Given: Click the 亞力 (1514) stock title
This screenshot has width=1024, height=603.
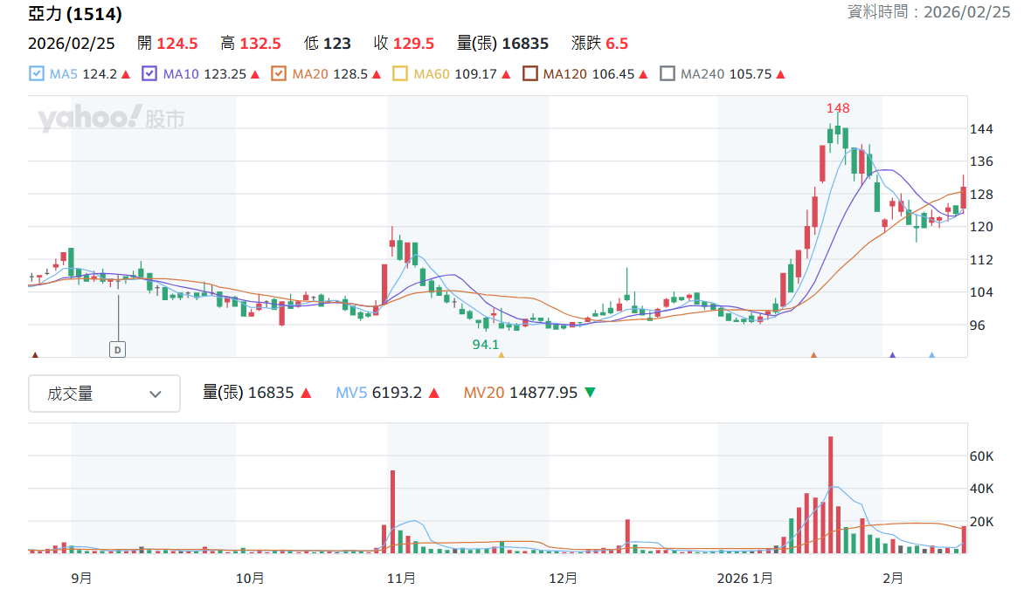Looking at the screenshot, I should click(75, 14).
